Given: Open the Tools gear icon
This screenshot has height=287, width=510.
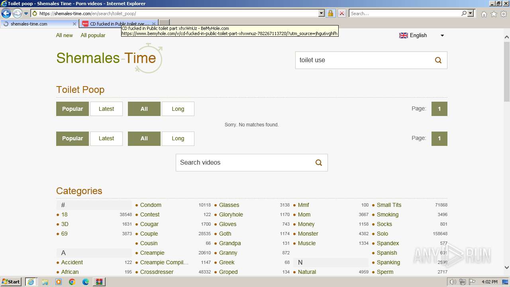Looking at the screenshot, I should [504, 14].
